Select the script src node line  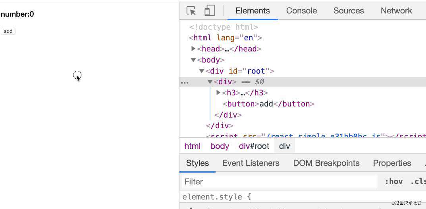[x=316, y=135]
